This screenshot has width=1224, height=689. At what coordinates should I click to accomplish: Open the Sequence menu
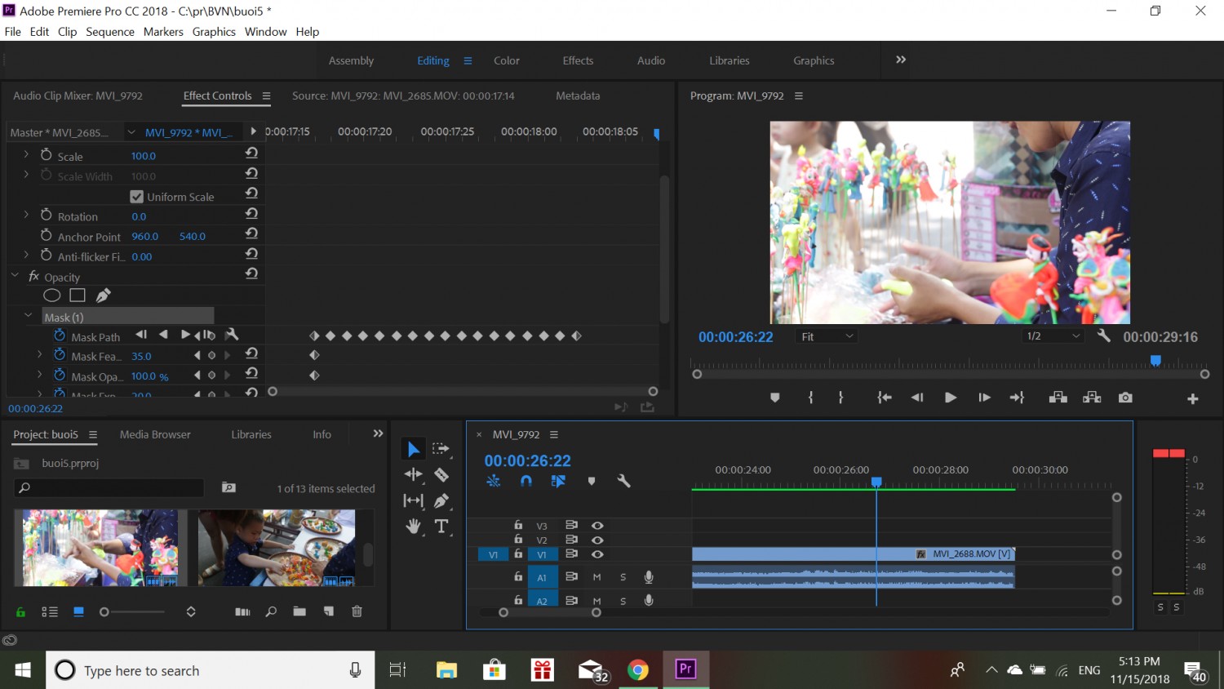click(x=110, y=32)
